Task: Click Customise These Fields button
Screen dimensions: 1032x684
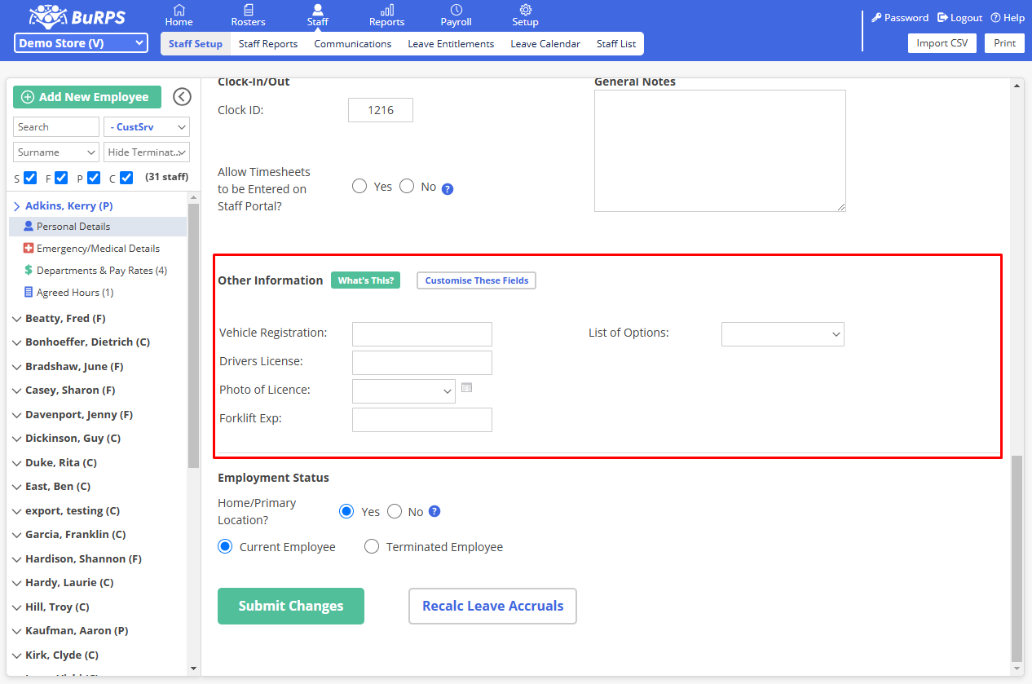Action: click(476, 280)
